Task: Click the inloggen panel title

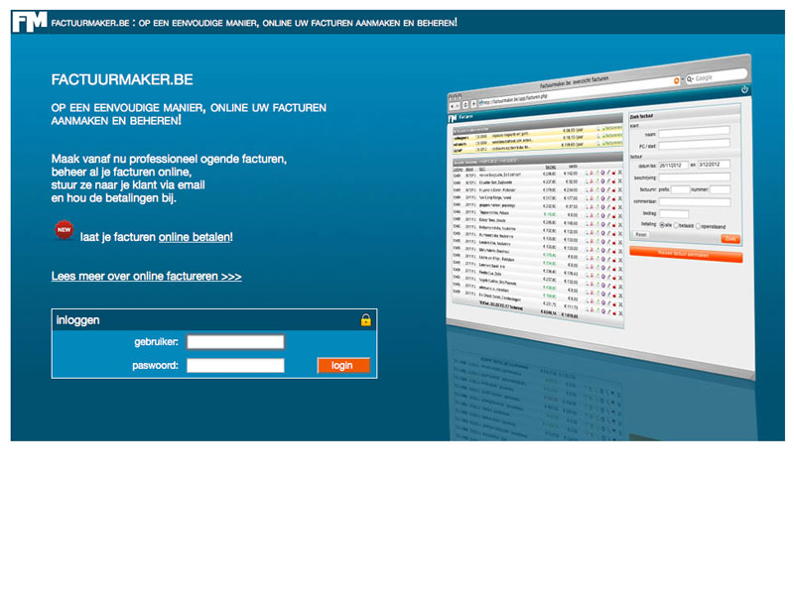Action: click(x=78, y=320)
